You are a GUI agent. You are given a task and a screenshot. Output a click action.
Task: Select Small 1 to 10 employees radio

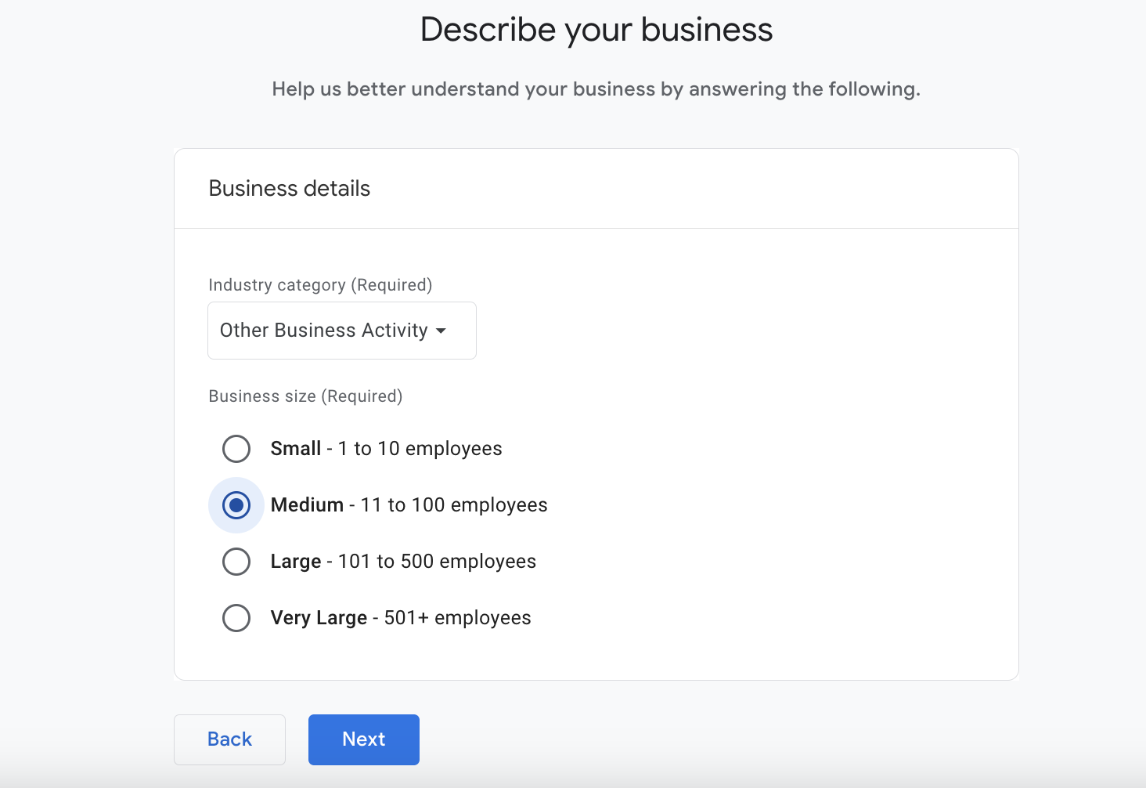pyautogui.click(x=236, y=449)
